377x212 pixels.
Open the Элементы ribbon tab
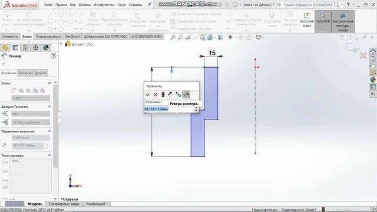10,37
